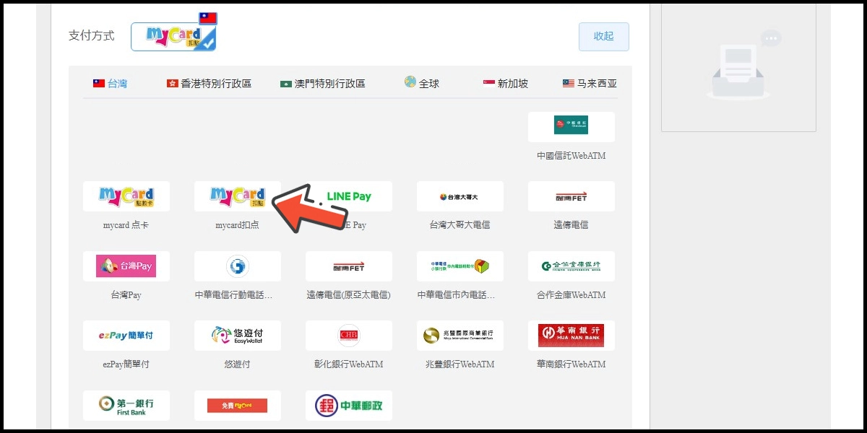Switch to the 台灣 region tab
Image resolution: width=867 pixels, height=433 pixels.
(x=110, y=84)
